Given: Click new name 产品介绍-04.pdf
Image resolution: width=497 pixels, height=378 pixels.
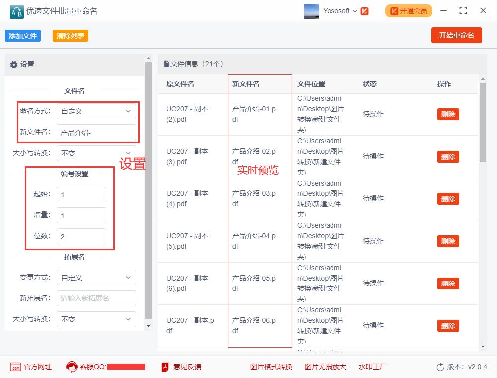Looking at the screenshot, I should (253, 241).
